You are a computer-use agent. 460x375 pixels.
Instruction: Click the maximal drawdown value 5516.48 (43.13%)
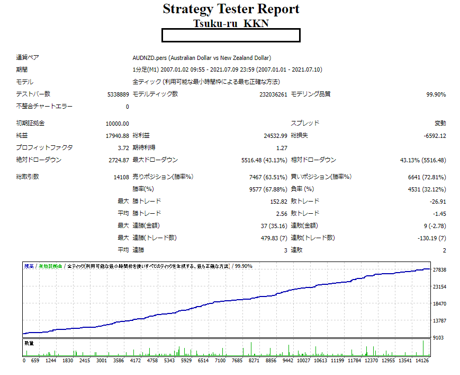tap(264, 160)
